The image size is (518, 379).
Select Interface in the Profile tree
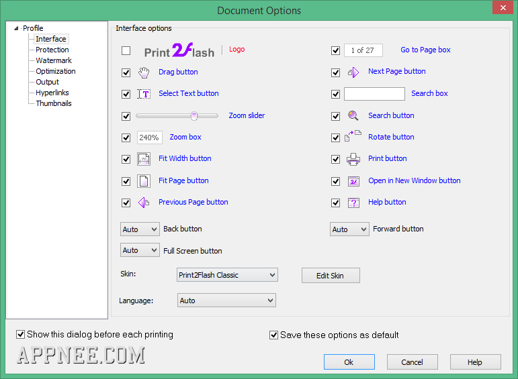pyautogui.click(x=51, y=39)
